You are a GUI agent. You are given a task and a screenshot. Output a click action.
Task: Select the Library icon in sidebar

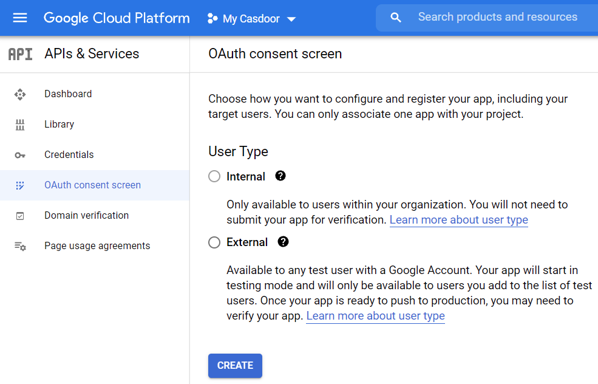20,124
